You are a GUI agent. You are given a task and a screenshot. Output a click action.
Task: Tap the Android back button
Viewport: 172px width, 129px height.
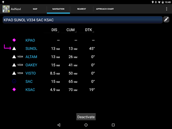pos(59,125)
